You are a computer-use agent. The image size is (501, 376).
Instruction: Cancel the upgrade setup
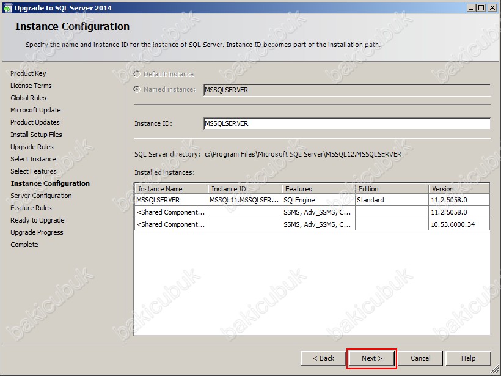[x=420, y=358]
